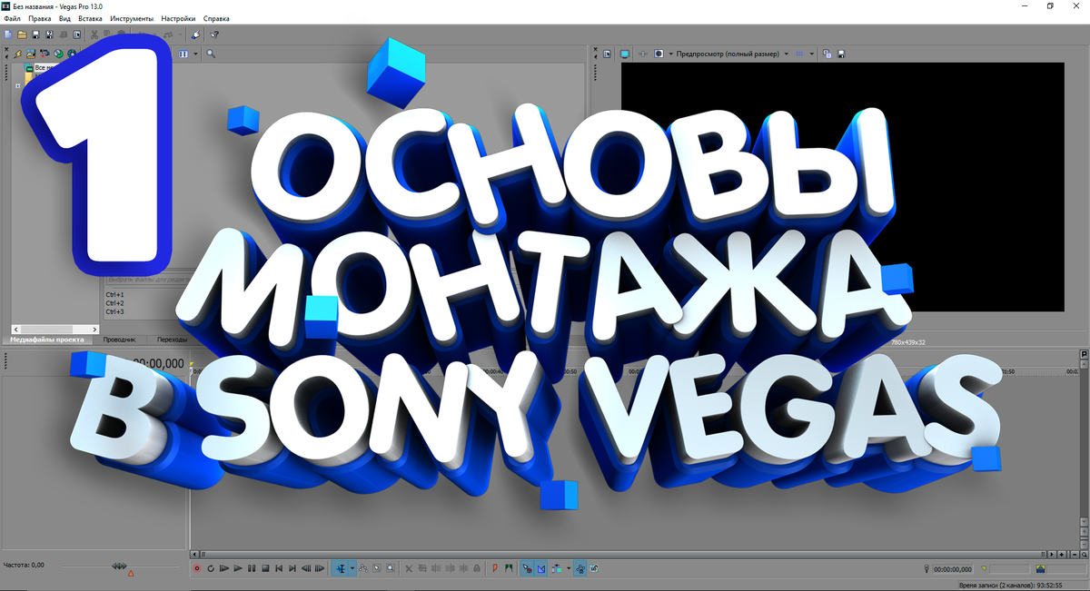This screenshot has width=1090, height=591.
Task: Toggle automatic crossfades
Action: [x=540, y=568]
